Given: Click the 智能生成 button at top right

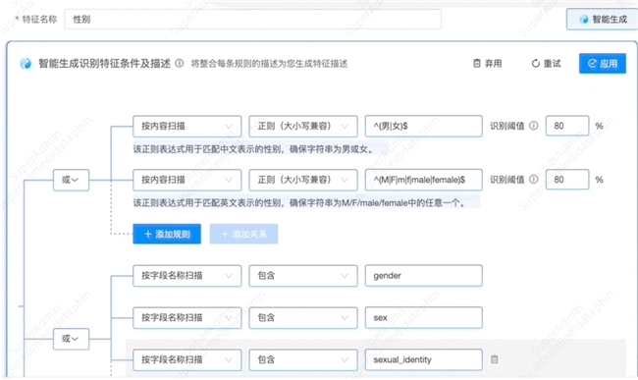Looking at the screenshot, I should coord(603,19).
